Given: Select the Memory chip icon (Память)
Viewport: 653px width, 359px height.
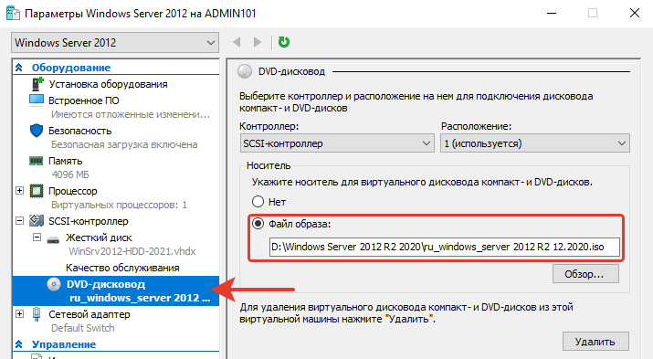Looking at the screenshot, I should click(x=37, y=161).
